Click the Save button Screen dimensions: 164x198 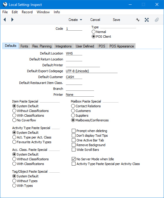tap(116, 20)
